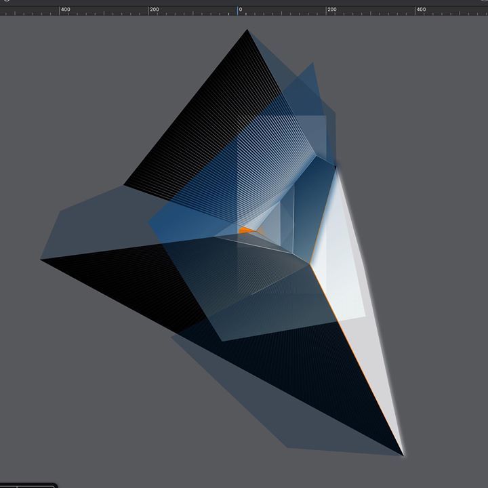This screenshot has height=488, width=488.
Task: Select the bright white glowing triangle on the right
Action: [346, 258]
